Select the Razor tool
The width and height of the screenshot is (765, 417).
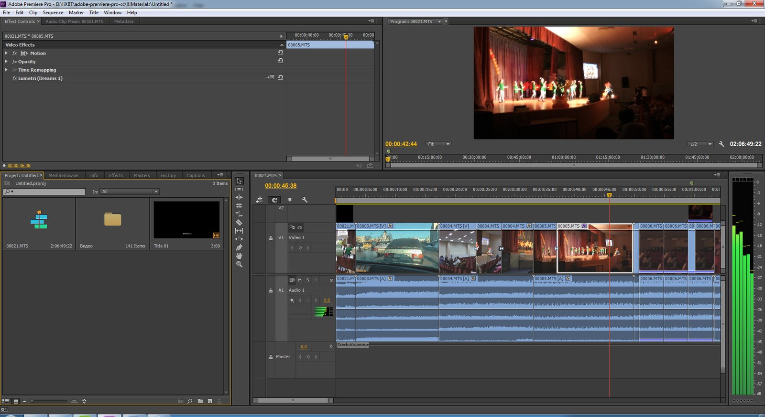click(239, 223)
